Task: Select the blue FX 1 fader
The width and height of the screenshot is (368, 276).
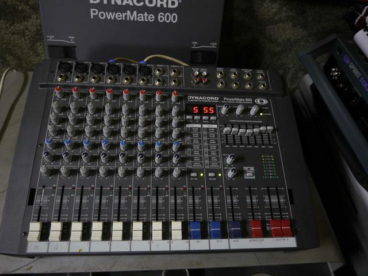Action: pos(197,230)
